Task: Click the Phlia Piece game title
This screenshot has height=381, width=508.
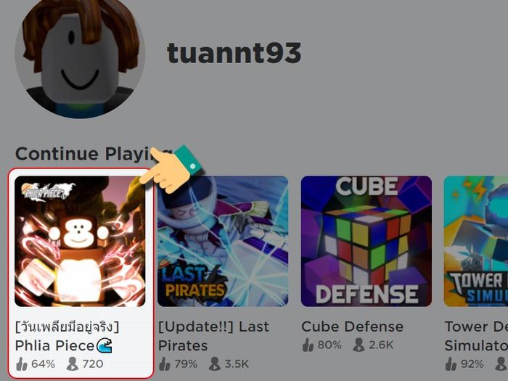Action: [64, 336]
